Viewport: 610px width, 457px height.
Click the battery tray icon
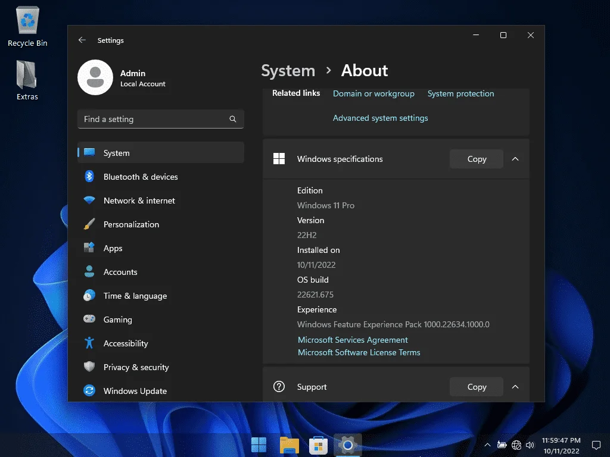click(502, 445)
